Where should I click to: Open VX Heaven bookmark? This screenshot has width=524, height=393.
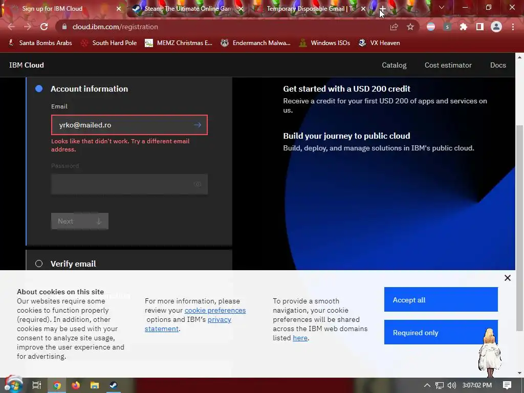coord(379,43)
